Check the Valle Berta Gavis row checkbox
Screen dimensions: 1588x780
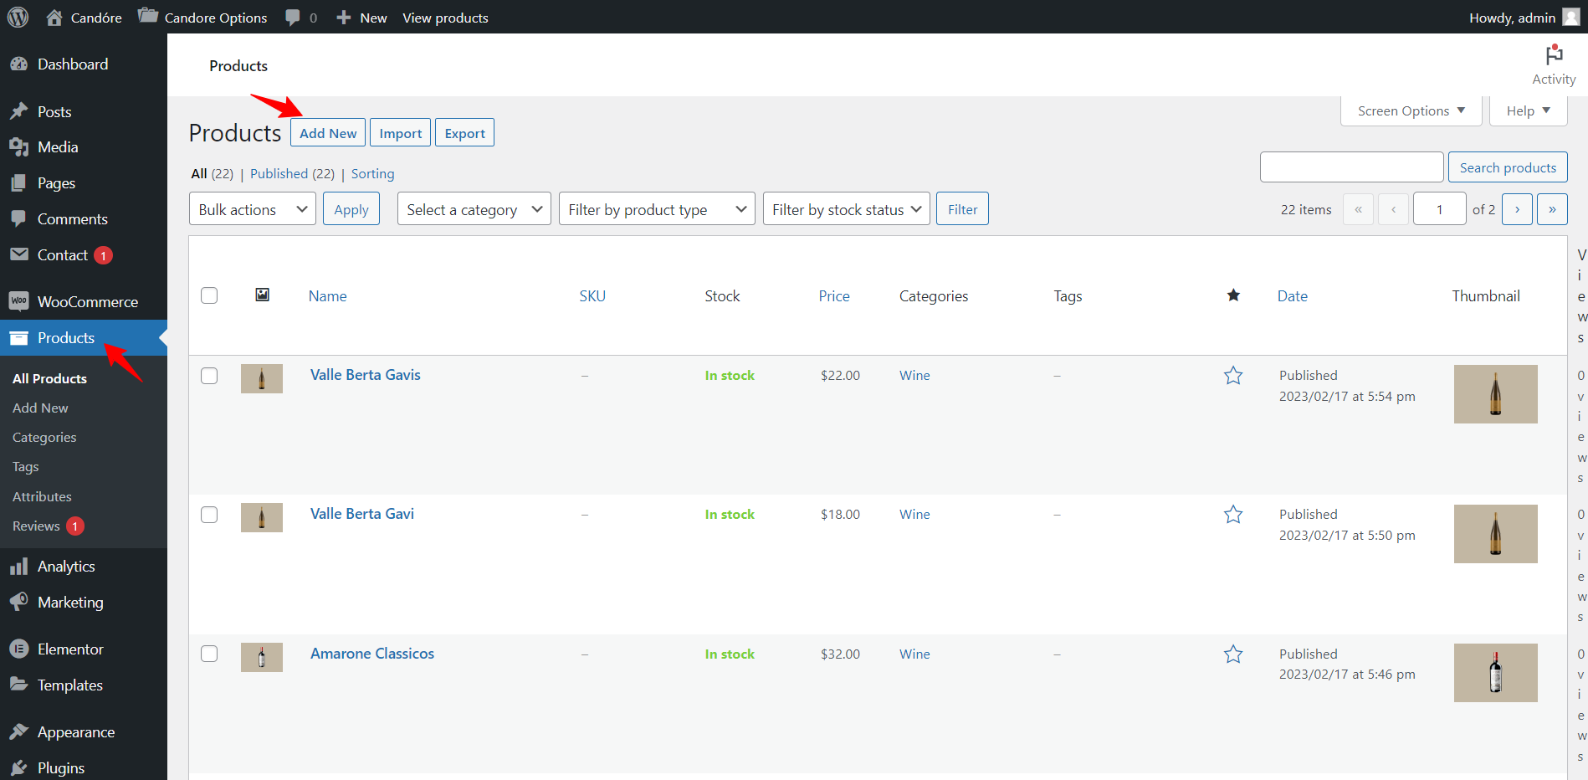click(209, 376)
